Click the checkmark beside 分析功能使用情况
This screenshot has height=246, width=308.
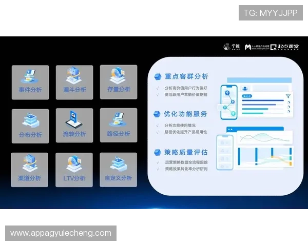[157, 125]
